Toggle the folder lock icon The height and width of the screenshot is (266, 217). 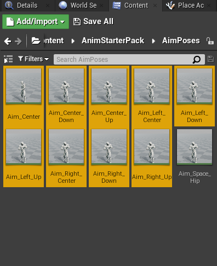pyautogui.click(x=210, y=41)
